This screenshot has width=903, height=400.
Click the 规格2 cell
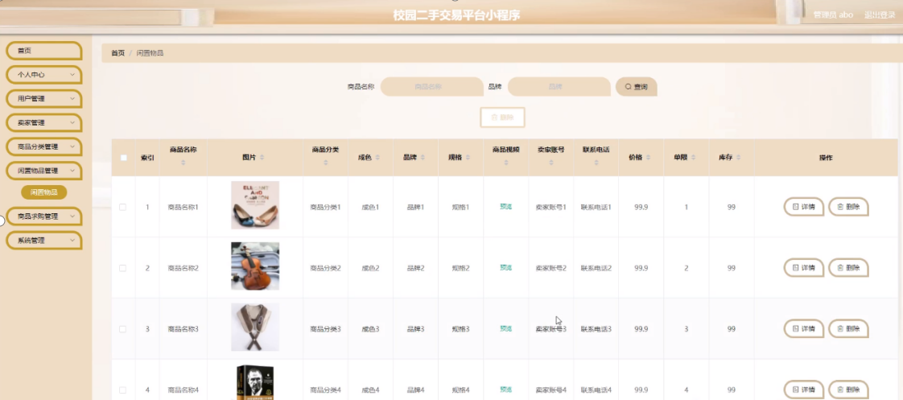(460, 268)
